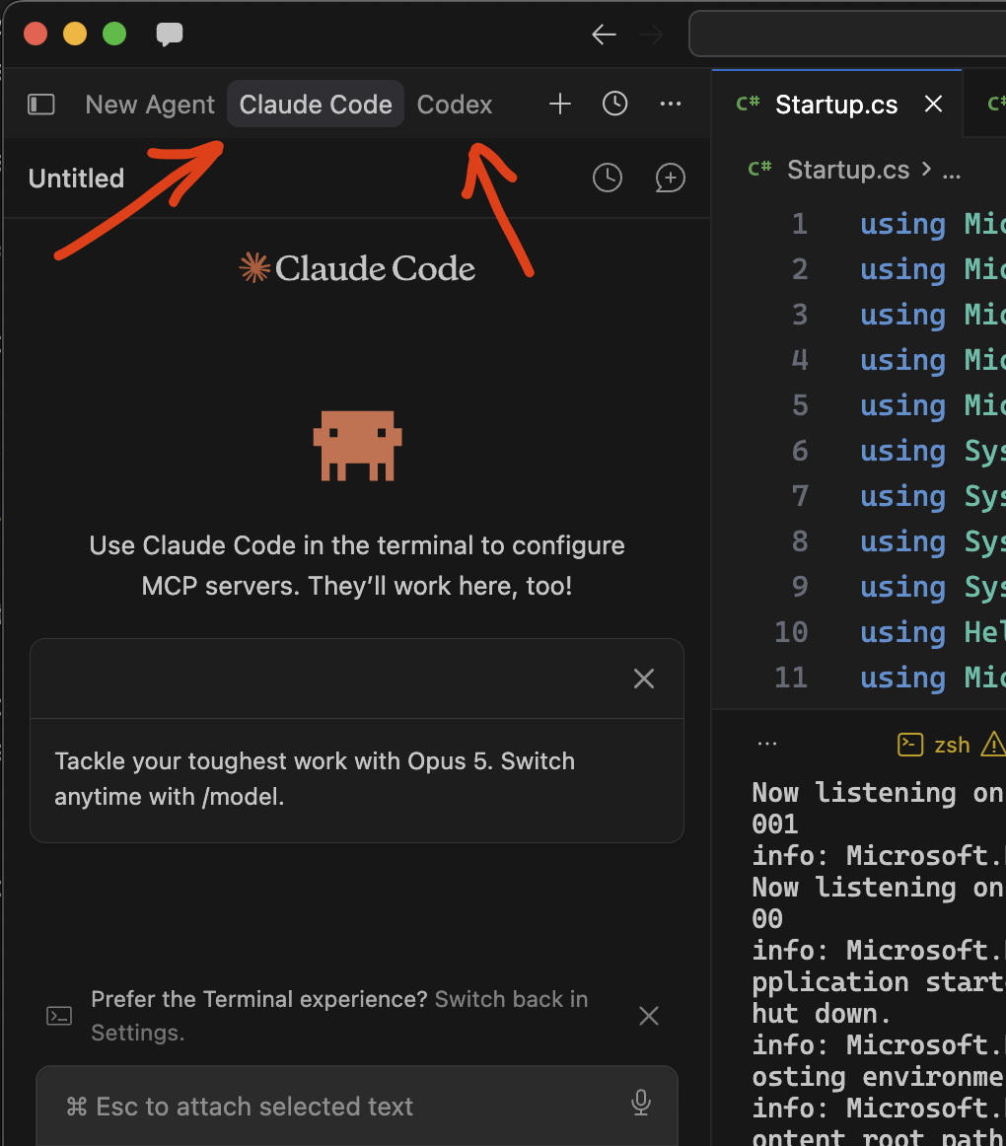Switch to the Codex tab
1006x1146 pixels.
coord(454,105)
